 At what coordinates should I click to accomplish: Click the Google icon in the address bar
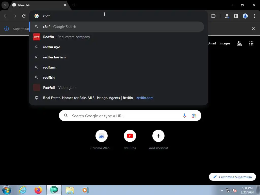point(37,16)
